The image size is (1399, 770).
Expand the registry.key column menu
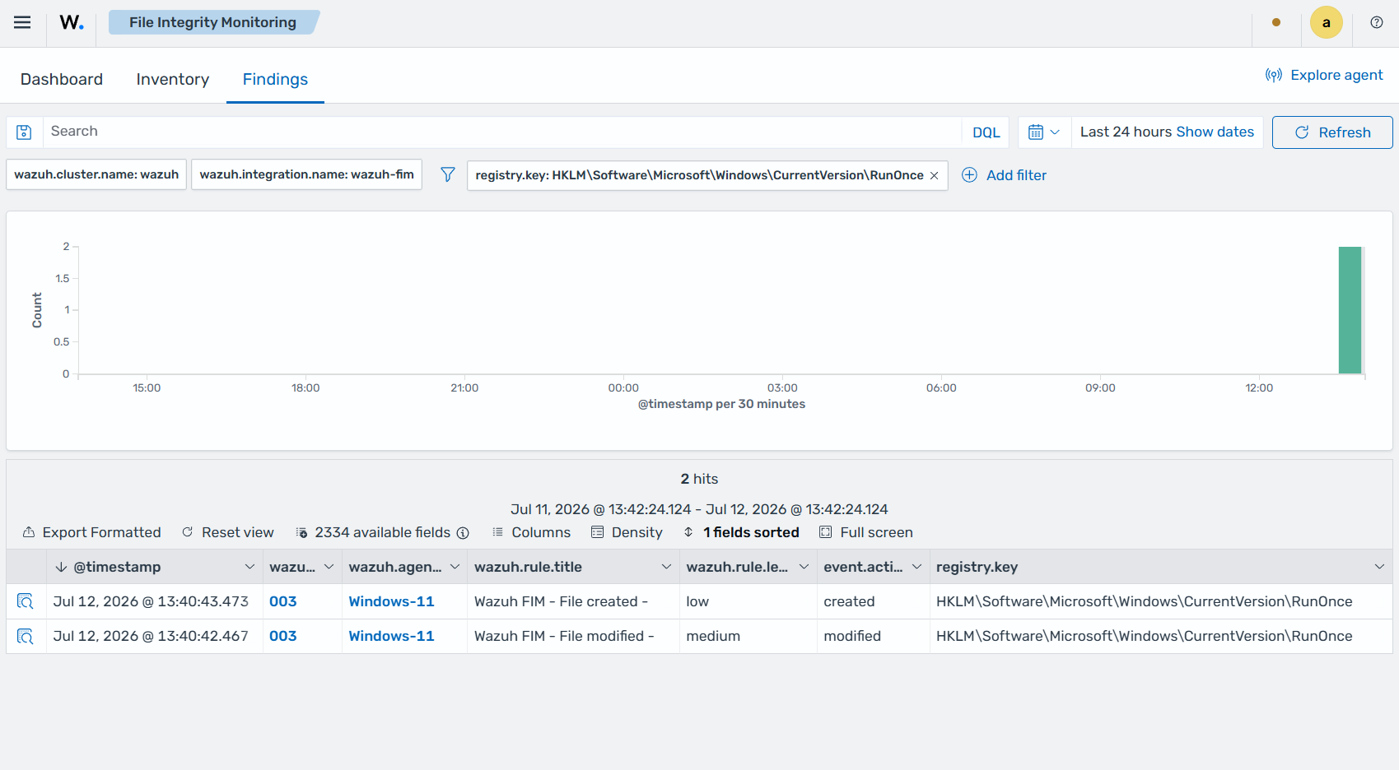pos(1379,567)
